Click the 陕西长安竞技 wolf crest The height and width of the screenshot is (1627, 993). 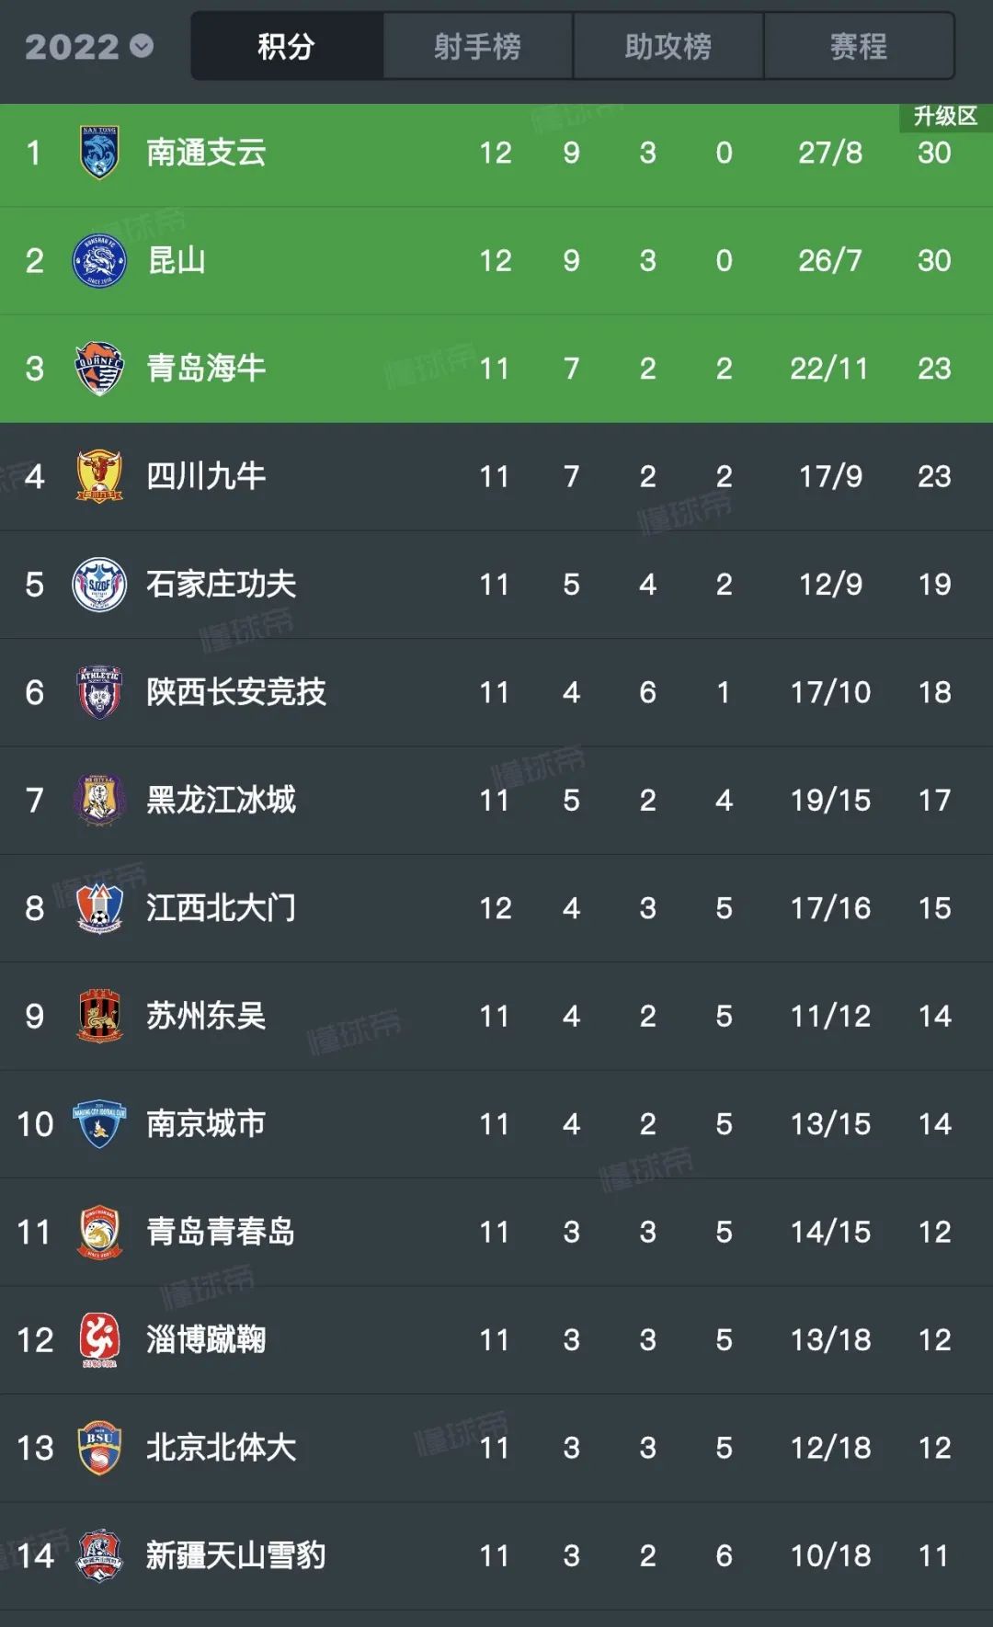[99, 692]
